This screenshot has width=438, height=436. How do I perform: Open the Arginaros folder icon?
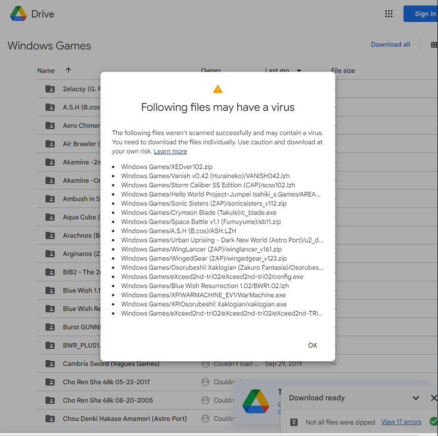50,254
